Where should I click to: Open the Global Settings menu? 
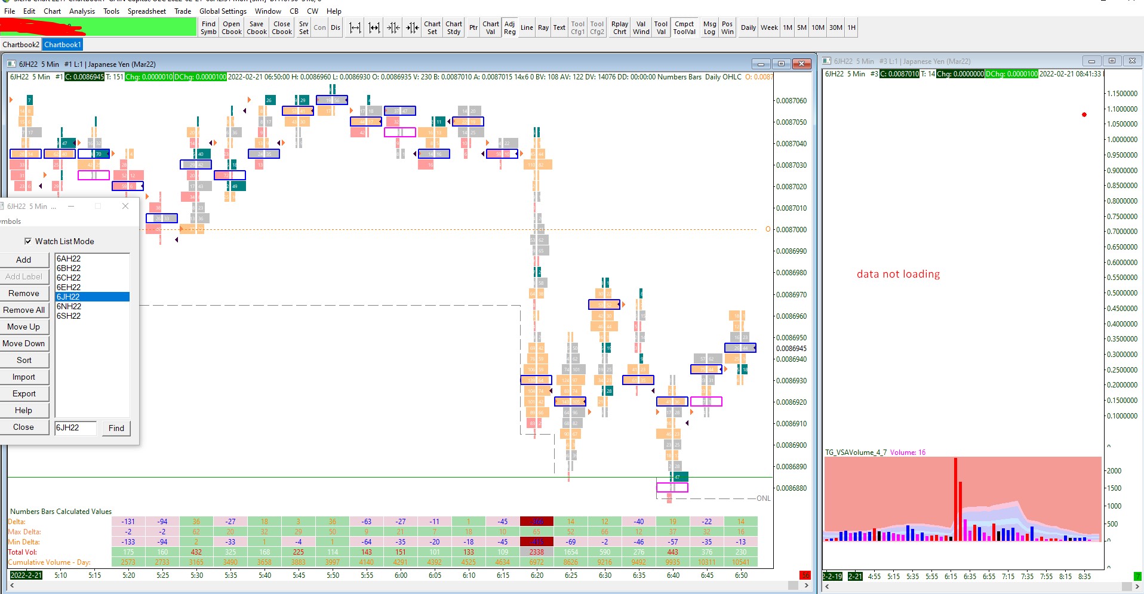[223, 11]
